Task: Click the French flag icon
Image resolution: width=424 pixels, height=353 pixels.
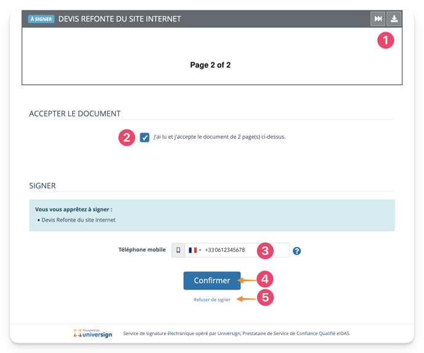Action: tap(192, 250)
